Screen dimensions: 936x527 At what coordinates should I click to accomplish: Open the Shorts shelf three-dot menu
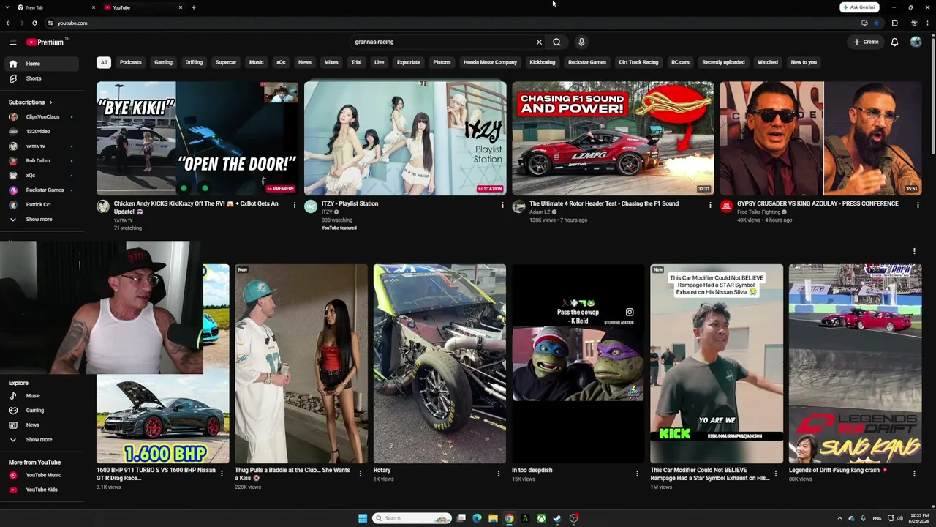[914, 252]
